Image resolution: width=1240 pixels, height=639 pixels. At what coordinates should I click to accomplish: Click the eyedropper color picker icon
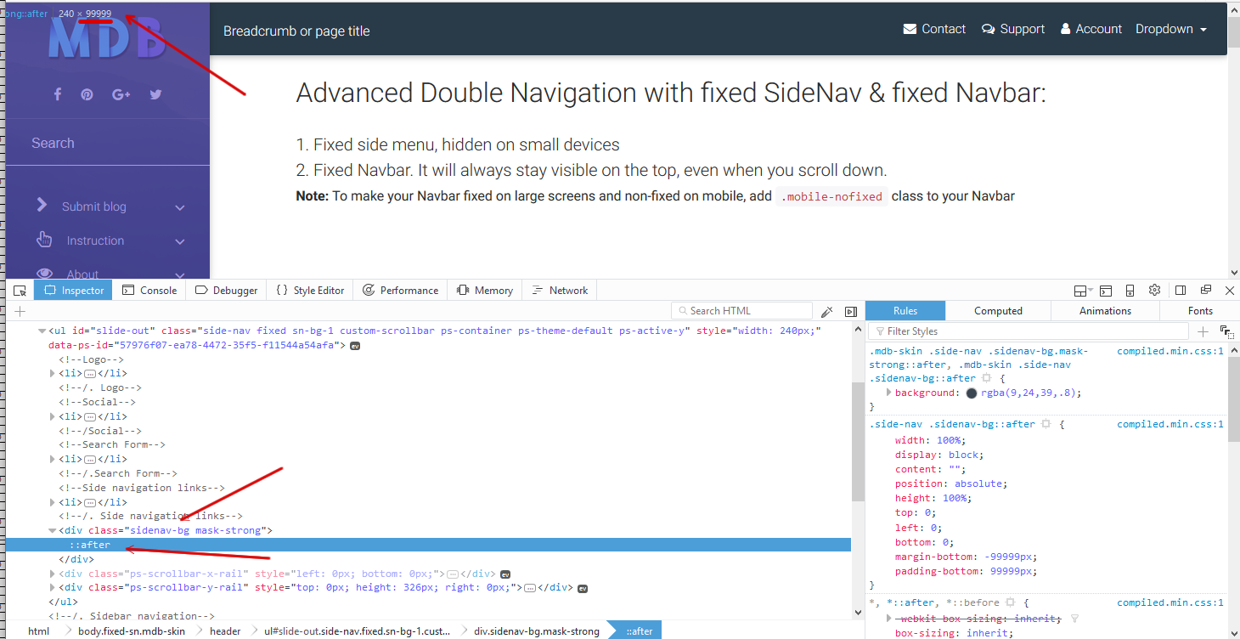(826, 312)
